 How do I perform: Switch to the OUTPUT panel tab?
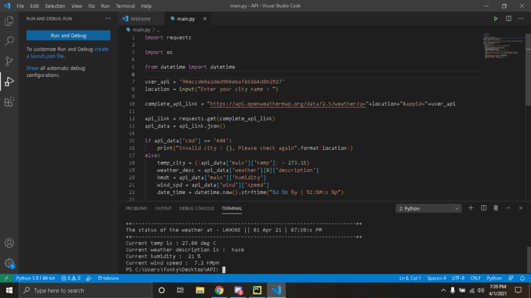coord(163,209)
